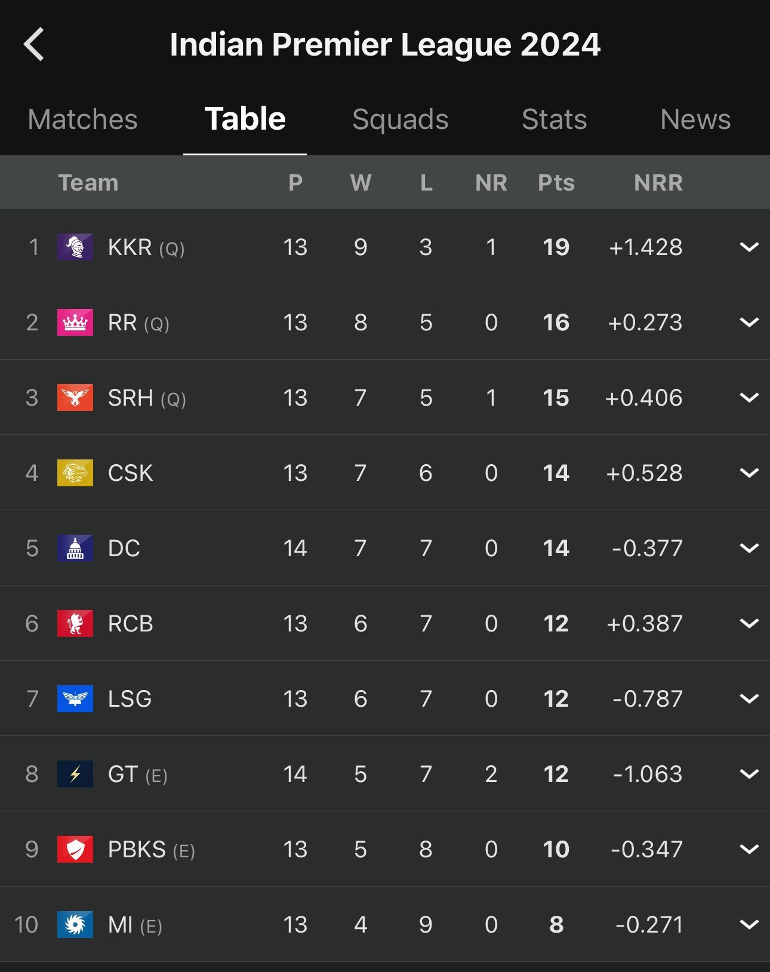Click the PBKS shield logo

tap(75, 849)
